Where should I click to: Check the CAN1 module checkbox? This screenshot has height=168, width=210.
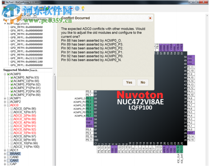tap(9, 161)
